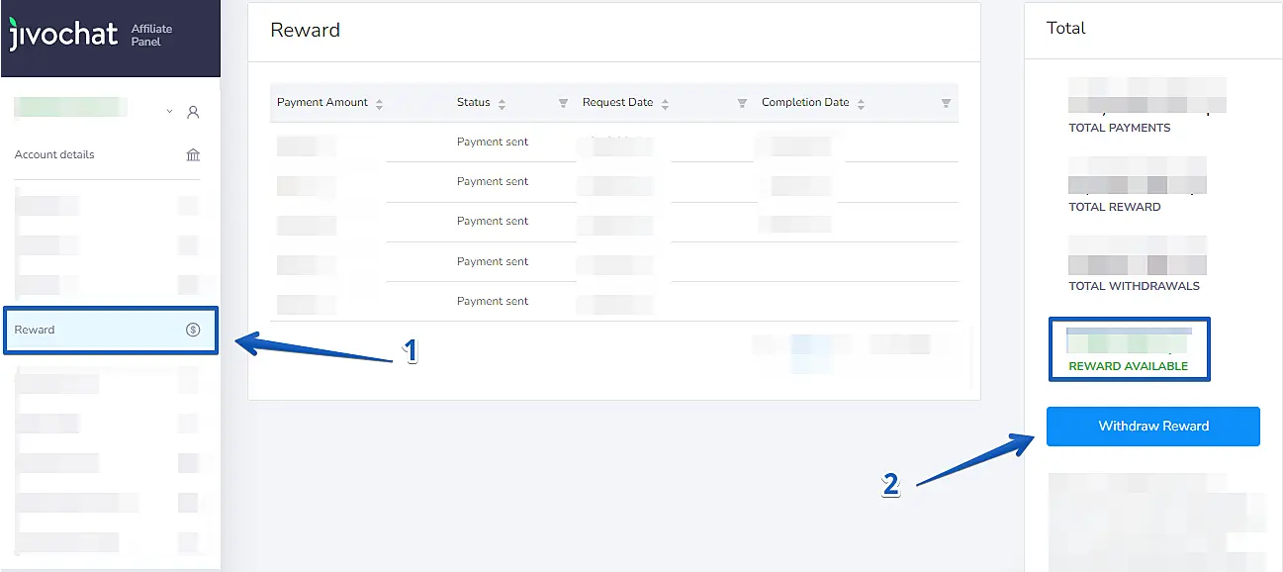Click the bank icon beside Account details
Viewport: 1283px width, 572px height.
tap(193, 154)
